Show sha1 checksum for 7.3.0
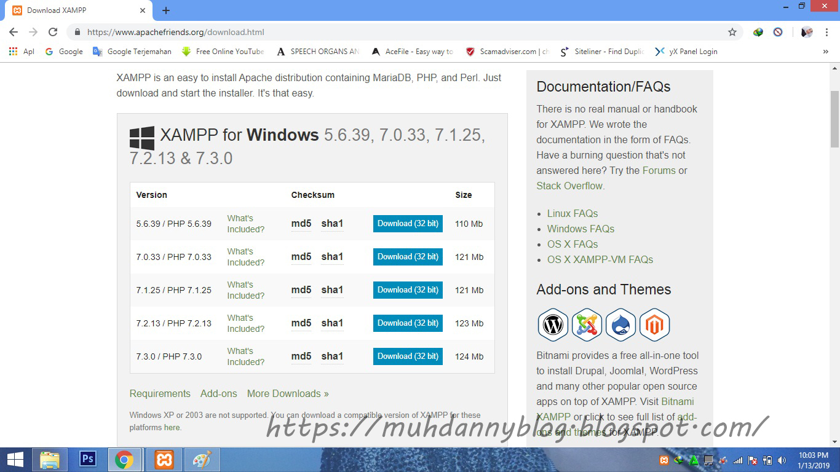Image resolution: width=840 pixels, height=472 pixels. (x=332, y=356)
